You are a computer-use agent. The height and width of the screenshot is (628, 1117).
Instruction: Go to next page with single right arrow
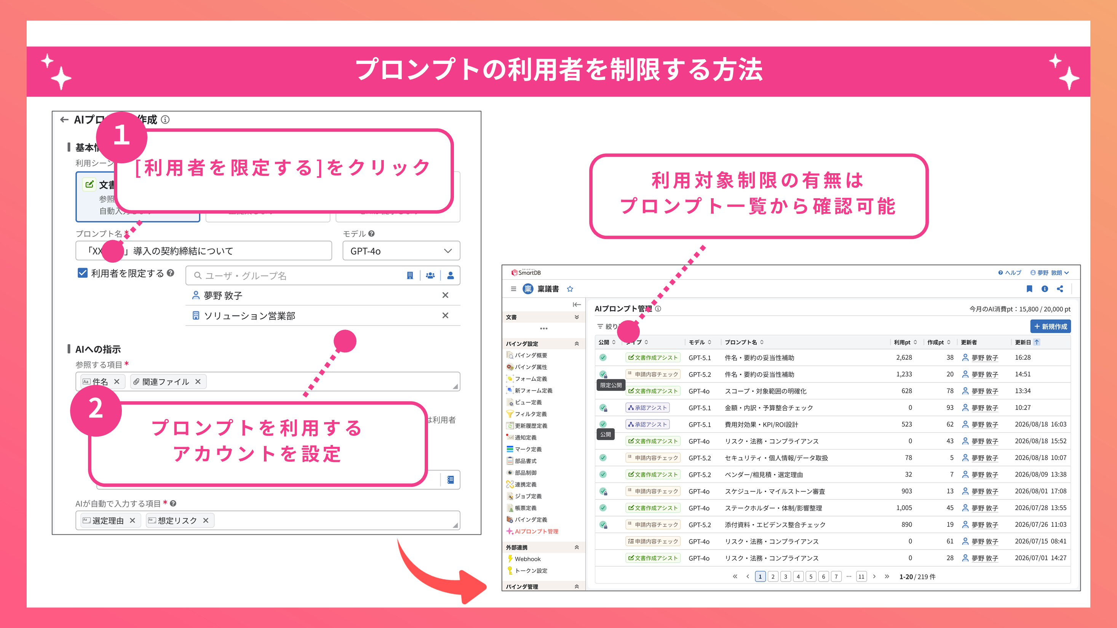[874, 576]
